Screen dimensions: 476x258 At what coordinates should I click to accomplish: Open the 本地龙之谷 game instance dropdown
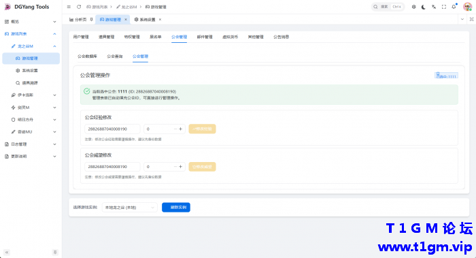[130, 207]
